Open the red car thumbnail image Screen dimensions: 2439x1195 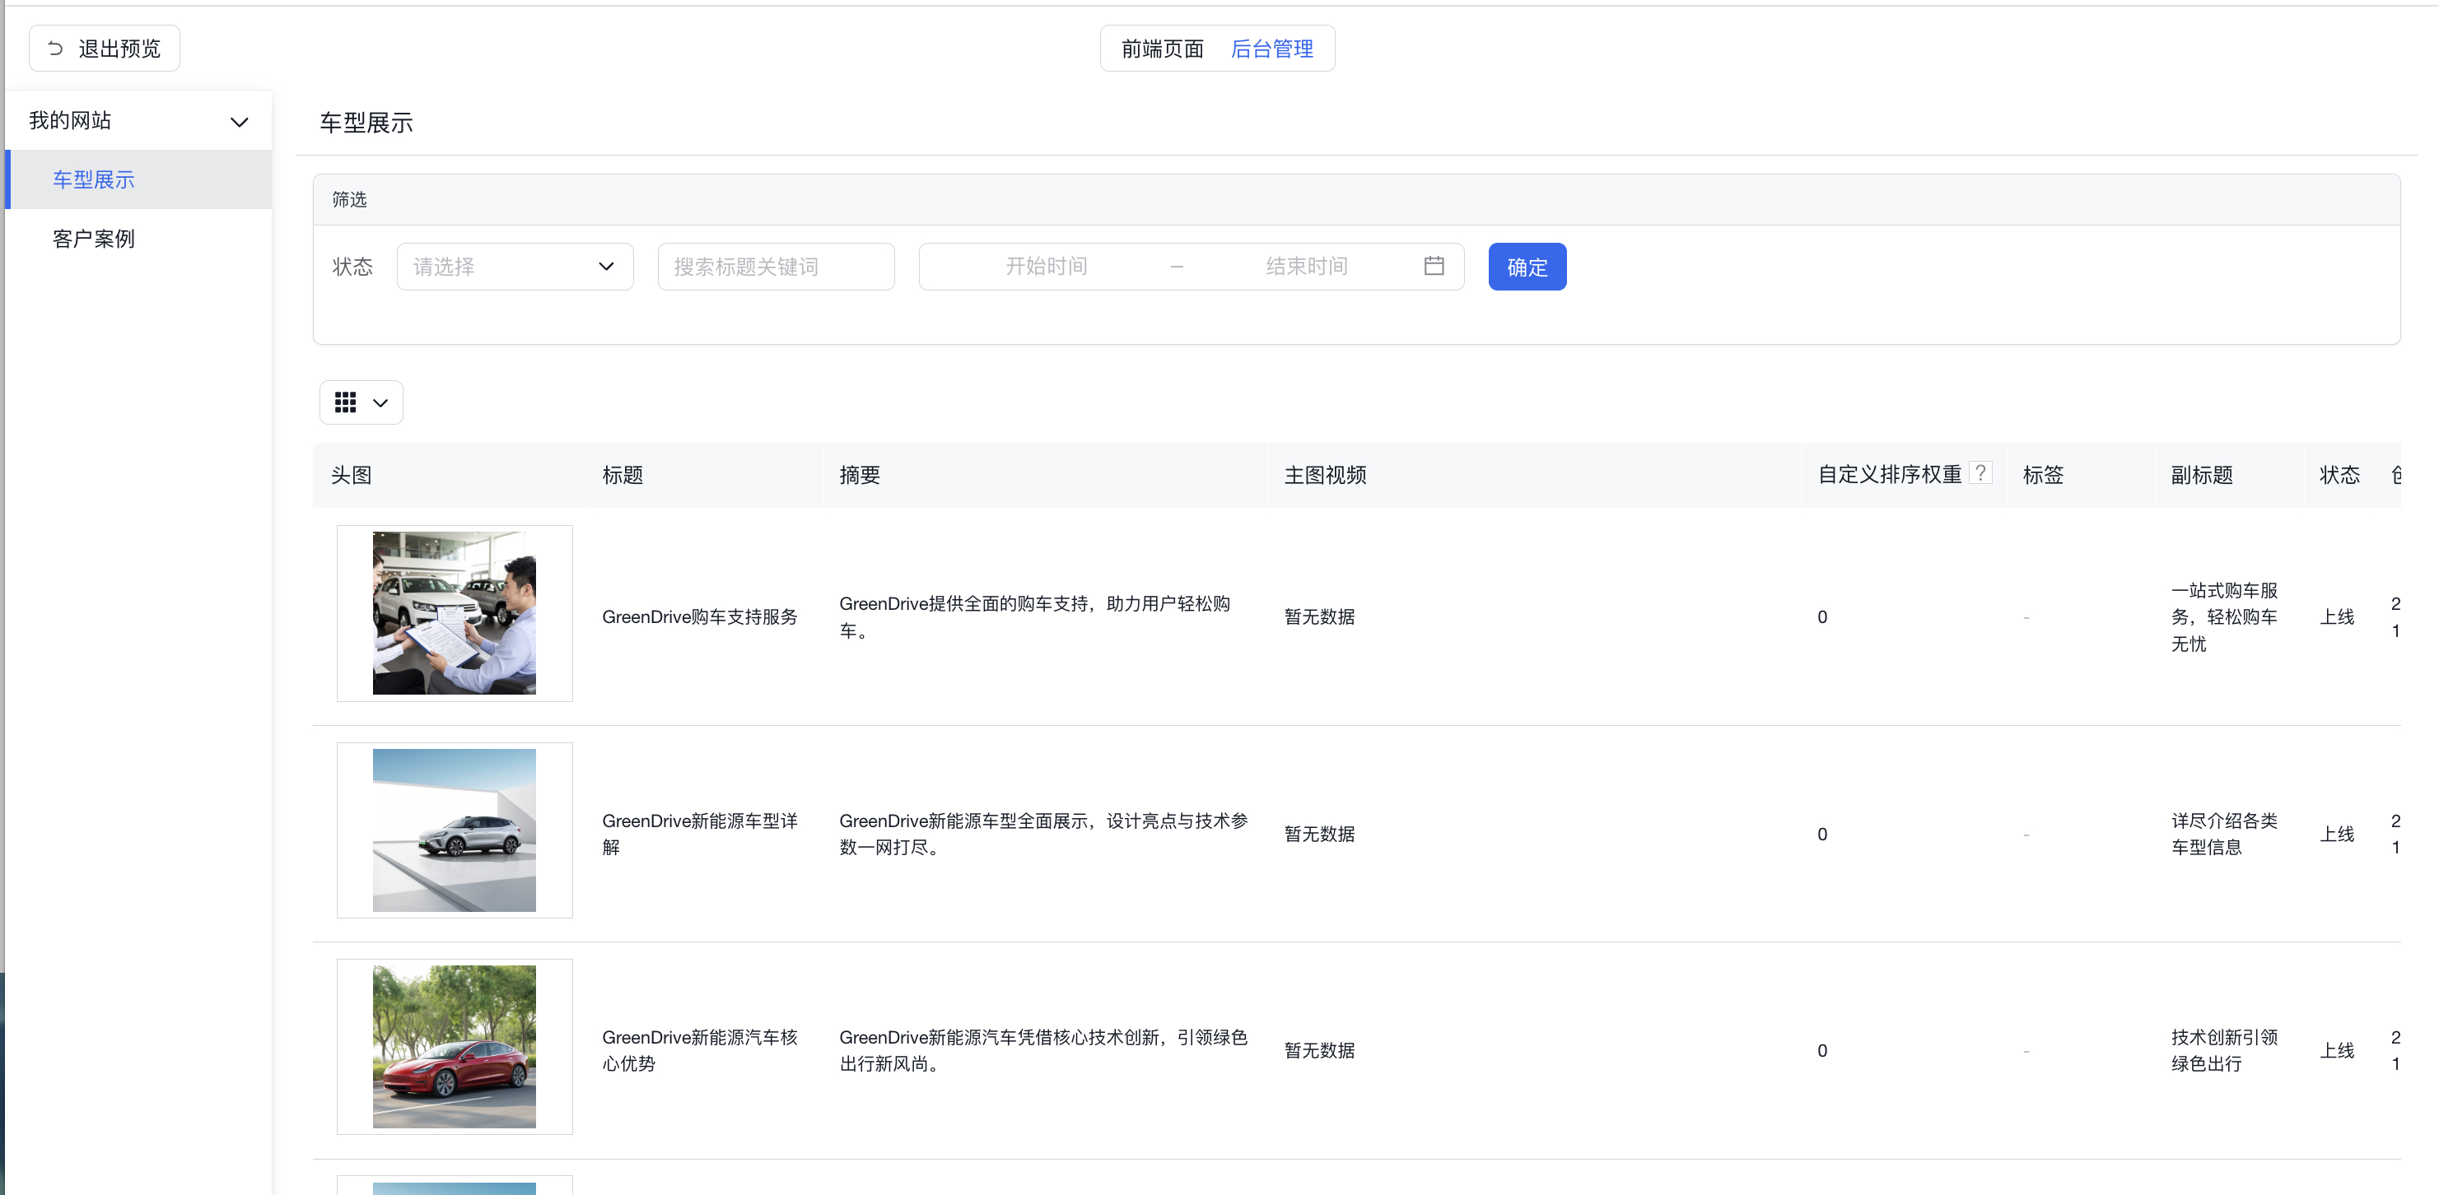(454, 1047)
